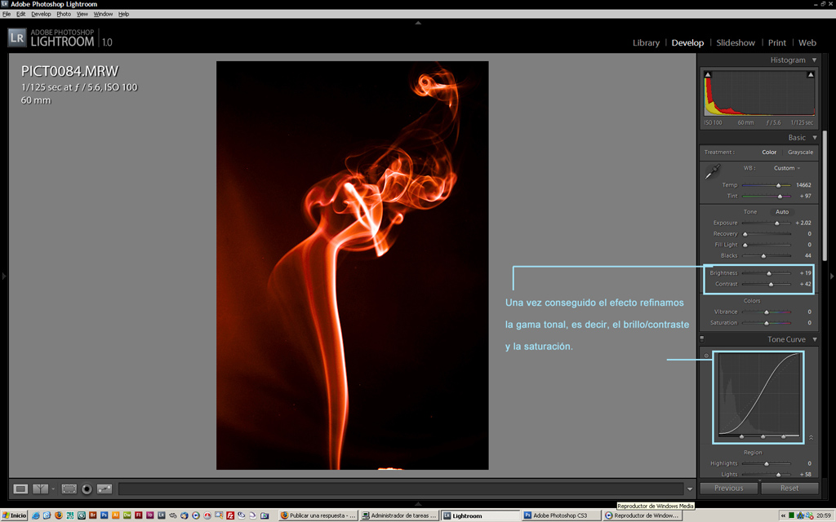Adjust the Tint slider handle

780,197
